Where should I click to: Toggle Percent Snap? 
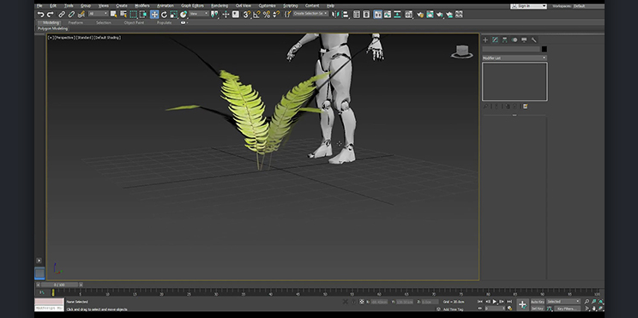(x=267, y=15)
